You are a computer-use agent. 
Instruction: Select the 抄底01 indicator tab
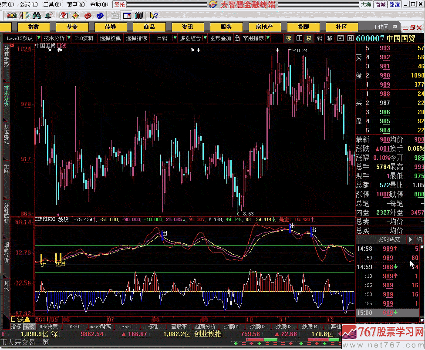point(231,326)
